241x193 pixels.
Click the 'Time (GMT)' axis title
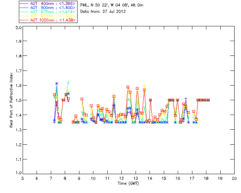128,184
